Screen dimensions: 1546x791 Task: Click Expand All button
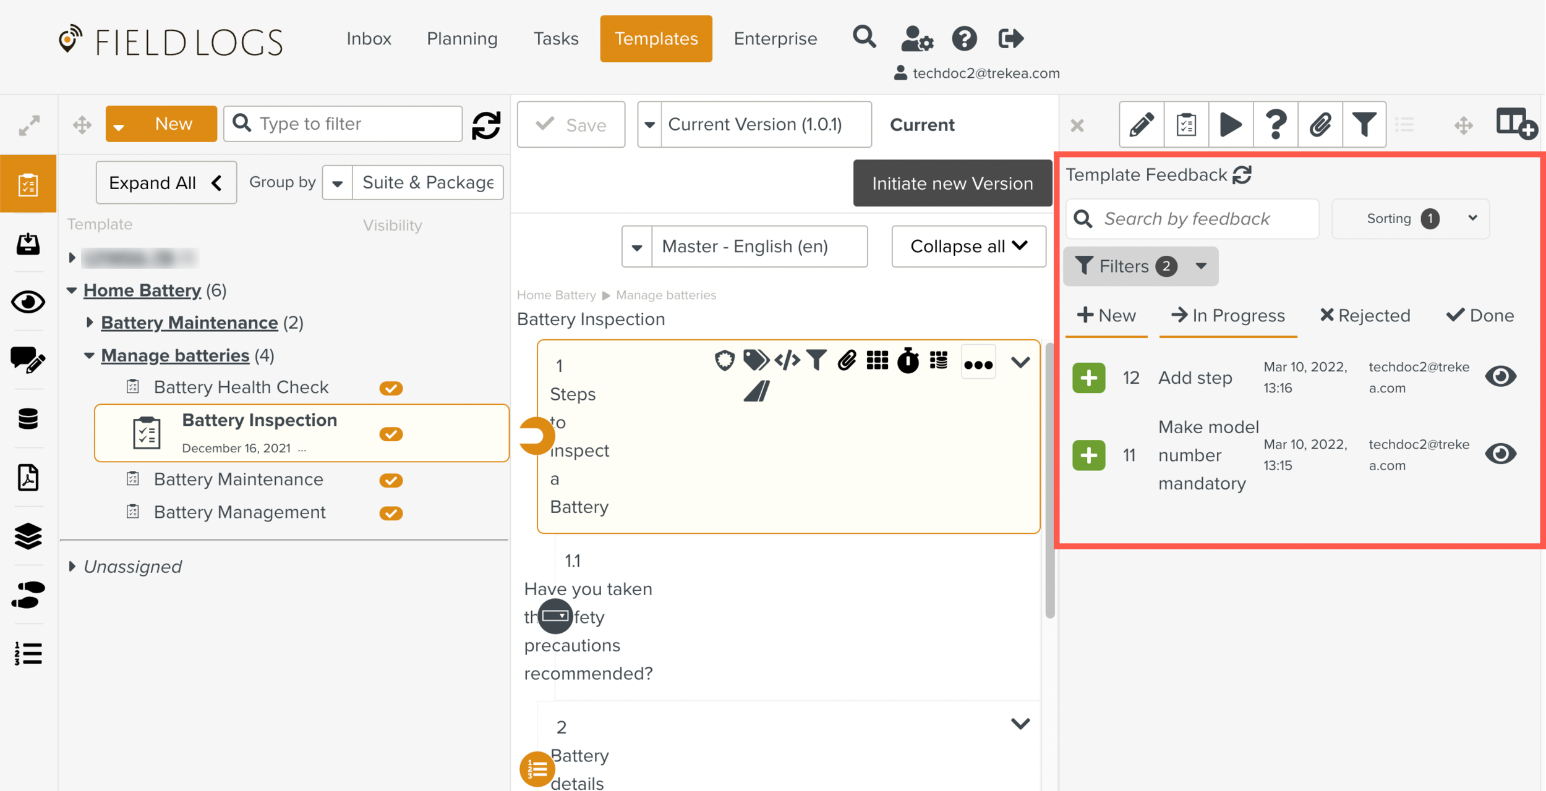pos(166,183)
